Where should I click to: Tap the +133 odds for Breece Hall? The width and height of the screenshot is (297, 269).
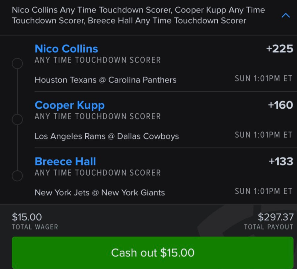pos(281,161)
